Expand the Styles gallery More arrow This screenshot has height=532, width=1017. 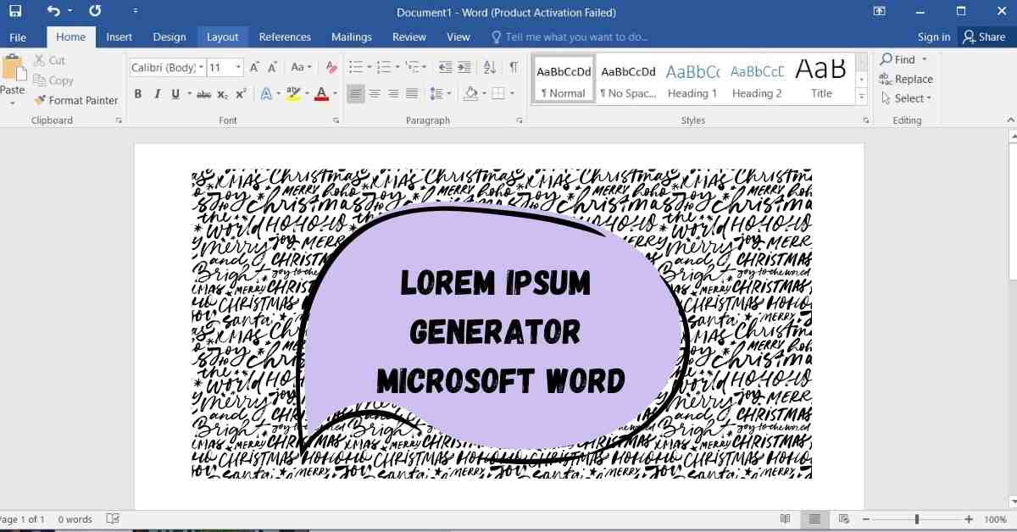point(862,97)
